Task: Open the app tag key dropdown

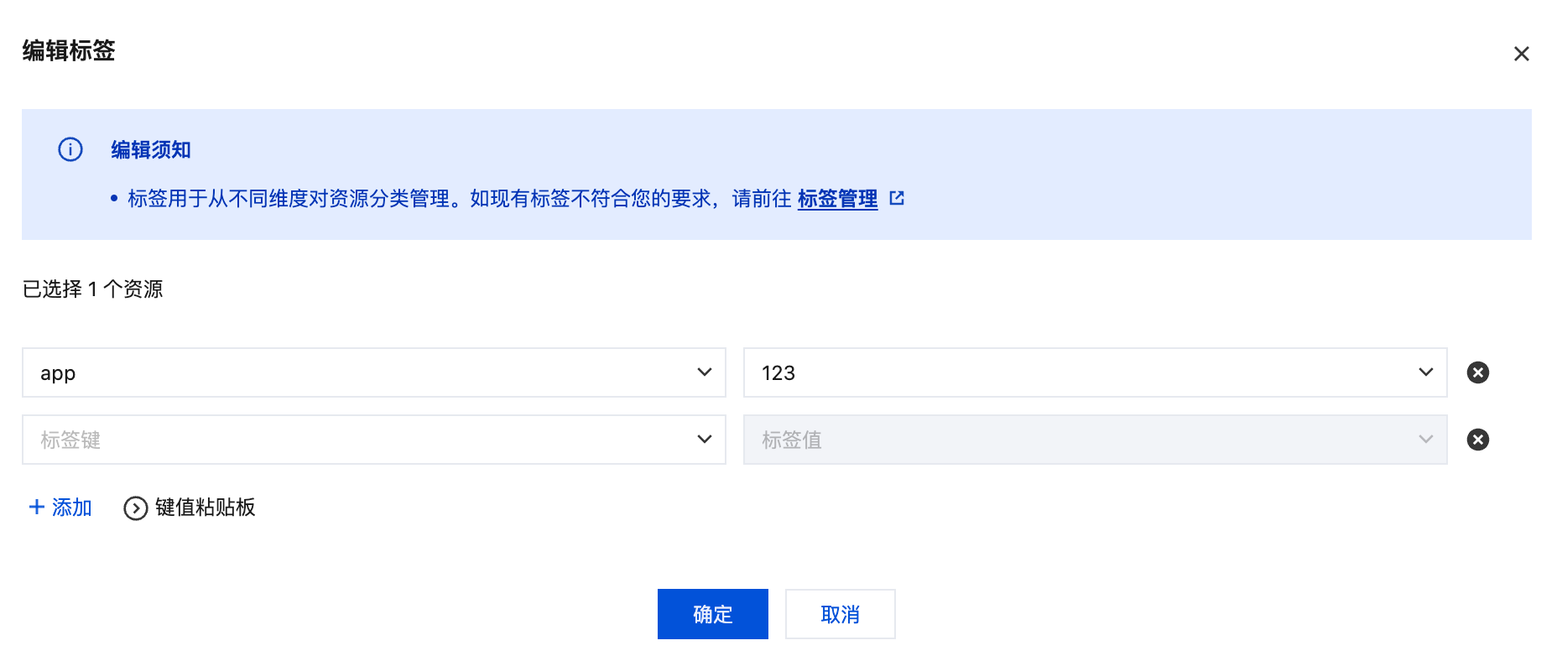Action: click(x=361, y=372)
